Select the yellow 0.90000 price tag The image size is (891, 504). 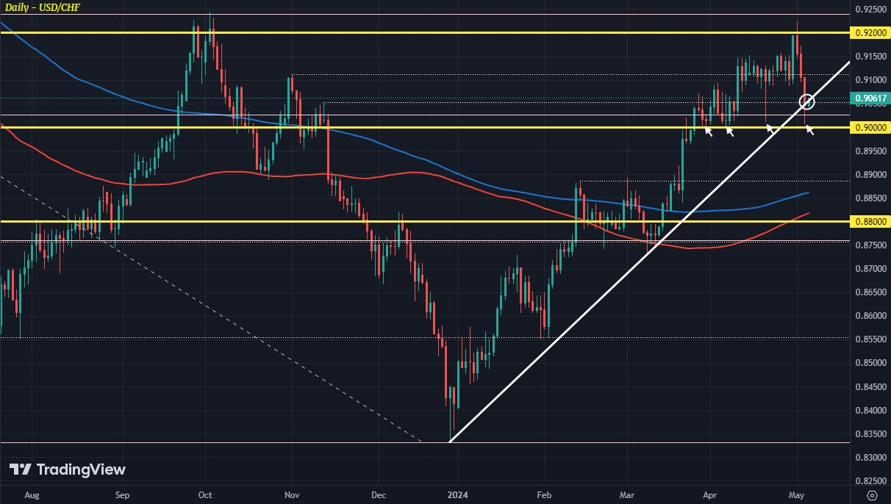click(x=869, y=127)
